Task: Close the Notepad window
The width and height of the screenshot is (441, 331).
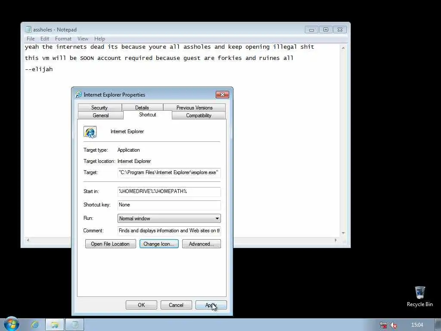Action: pyautogui.click(x=340, y=30)
